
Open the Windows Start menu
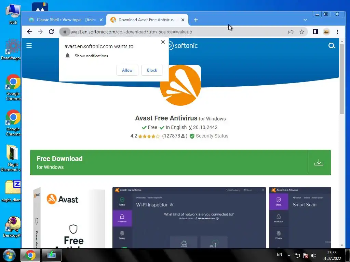point(9,255)
